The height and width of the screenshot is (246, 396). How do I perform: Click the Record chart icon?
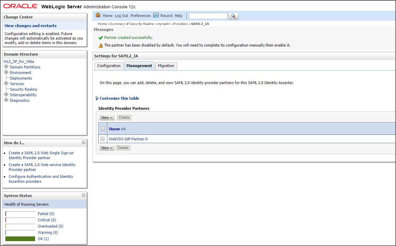click(156, 15)
